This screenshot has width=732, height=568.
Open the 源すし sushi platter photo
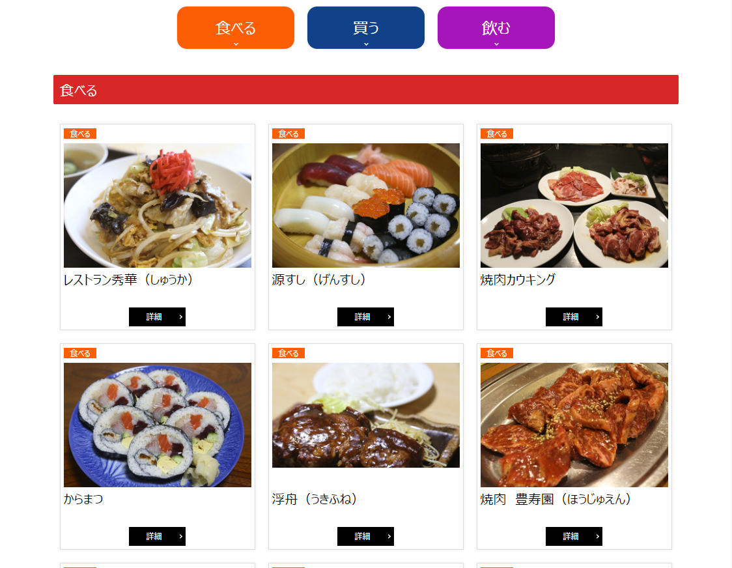[366, 206]
